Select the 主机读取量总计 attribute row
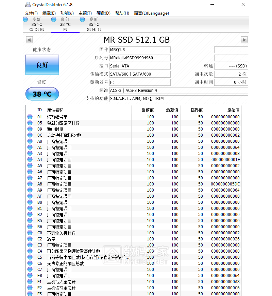 (134, 288)
